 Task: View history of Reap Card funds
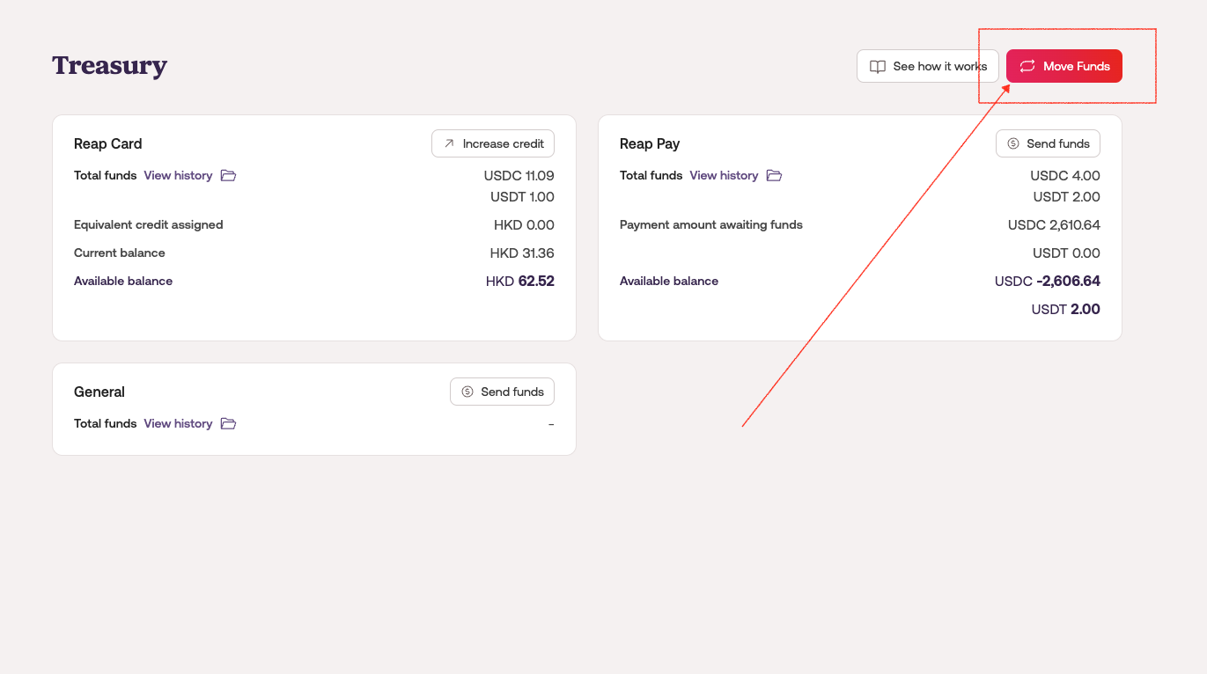click(x=178, y=175)
